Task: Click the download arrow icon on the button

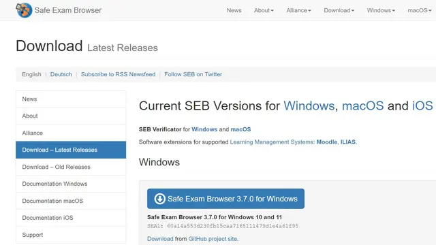Action: tap(159, 199)
